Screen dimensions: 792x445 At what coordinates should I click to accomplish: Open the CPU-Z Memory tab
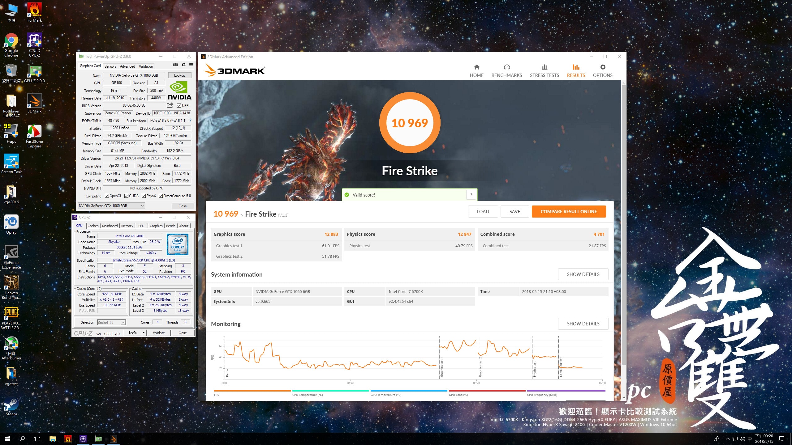pyautogui.click(x=127, y=226)
